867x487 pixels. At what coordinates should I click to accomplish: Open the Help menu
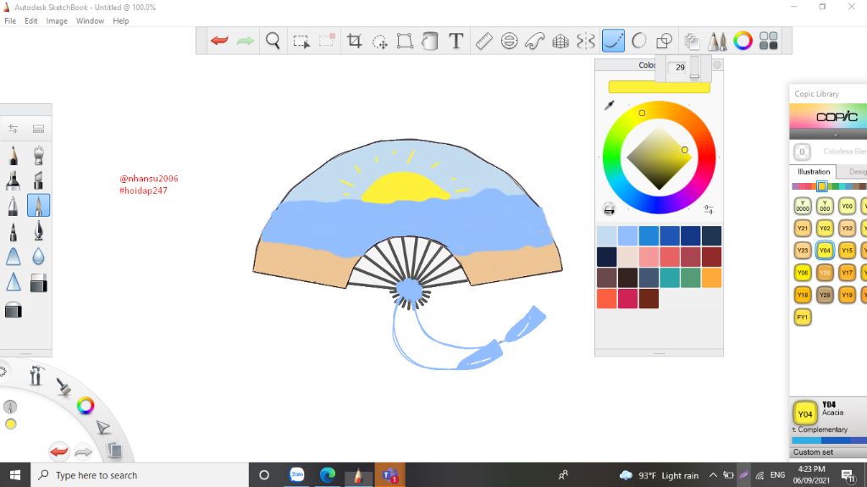[x=120, y=21]
